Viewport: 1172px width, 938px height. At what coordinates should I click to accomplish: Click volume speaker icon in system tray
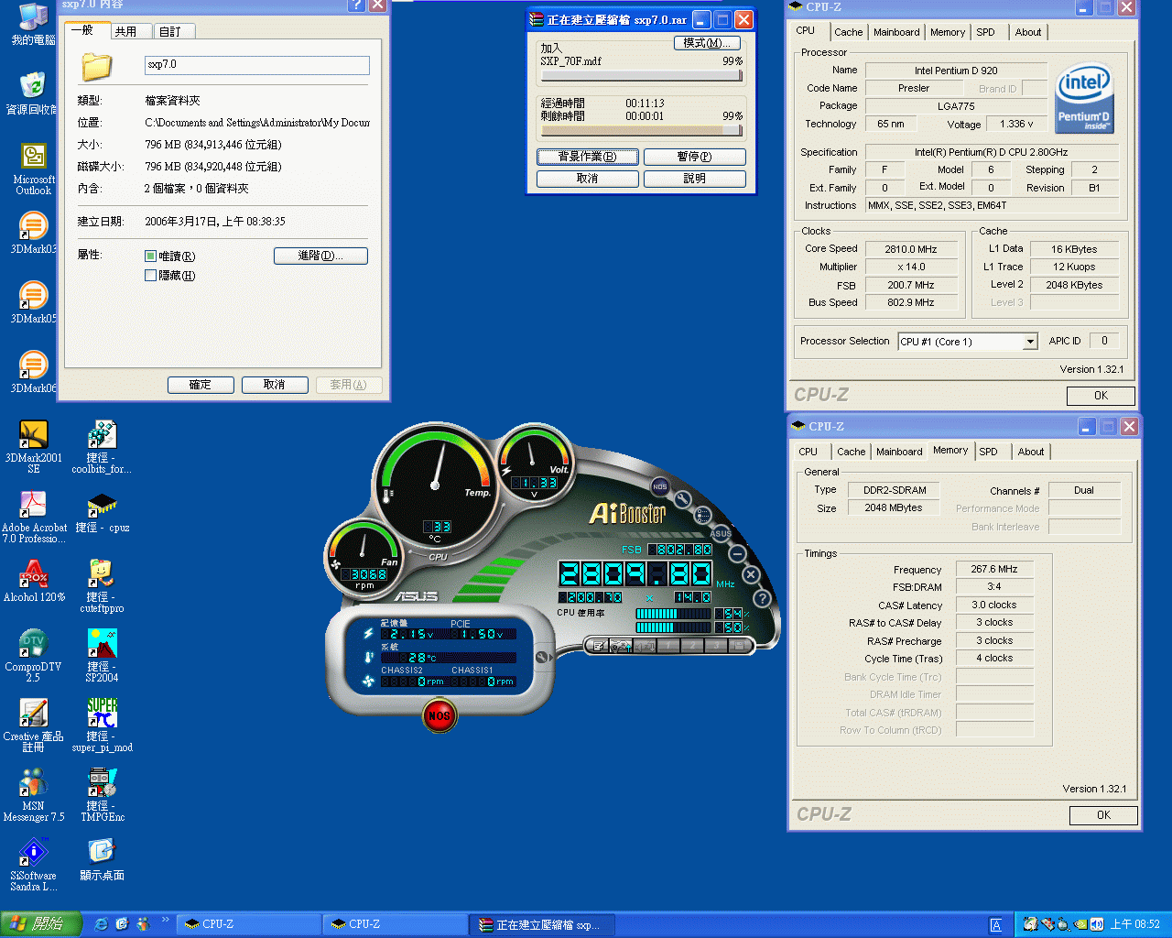point(1096,924)
